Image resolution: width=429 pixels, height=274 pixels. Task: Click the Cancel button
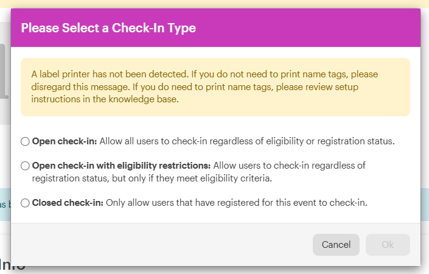point(336,245)
